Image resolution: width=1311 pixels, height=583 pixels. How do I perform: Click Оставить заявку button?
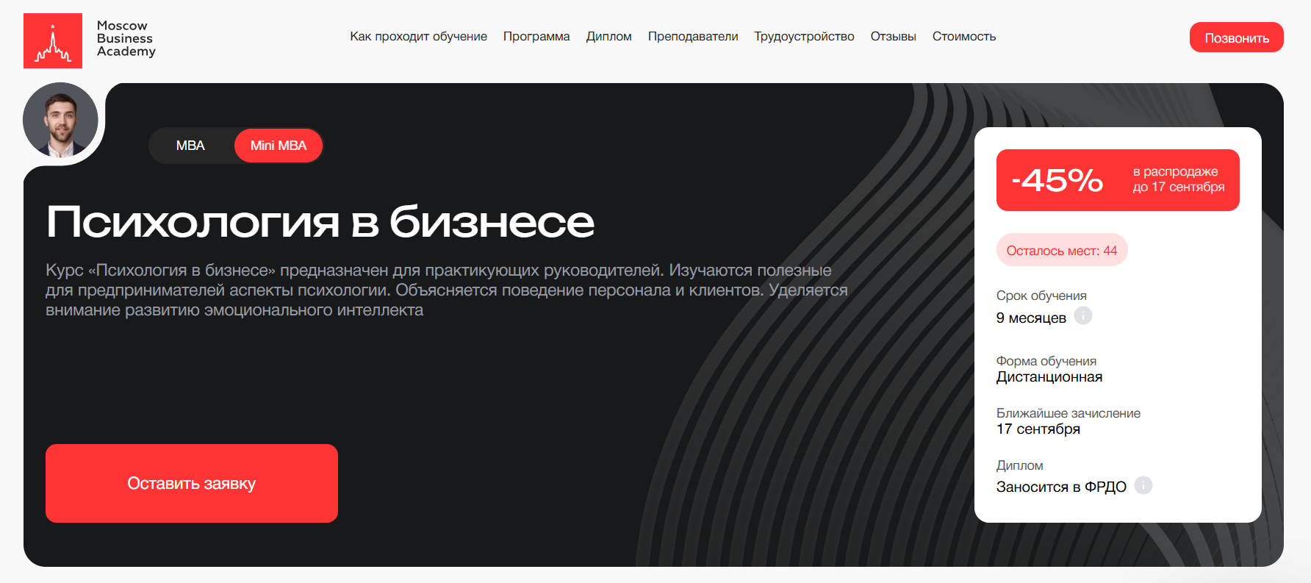[x=192, y=483]
